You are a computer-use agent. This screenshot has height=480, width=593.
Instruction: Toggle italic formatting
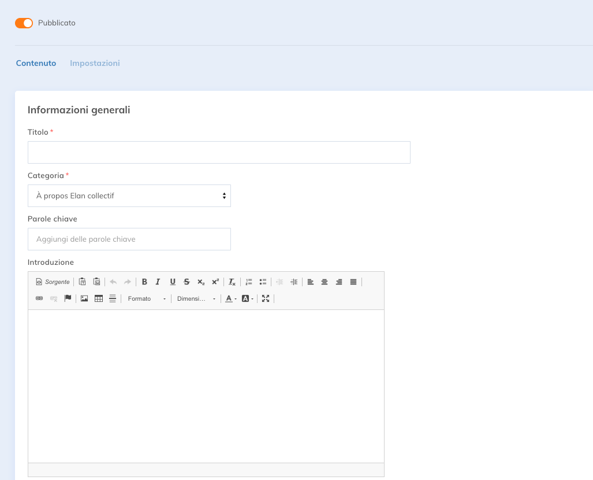[x=158, y=282]
